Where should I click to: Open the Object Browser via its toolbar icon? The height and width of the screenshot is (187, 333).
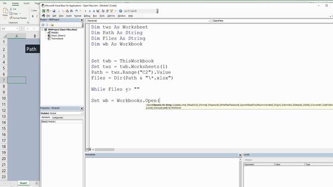111,11
